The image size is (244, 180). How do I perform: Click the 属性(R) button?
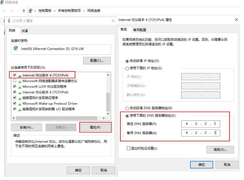point(95,127)
